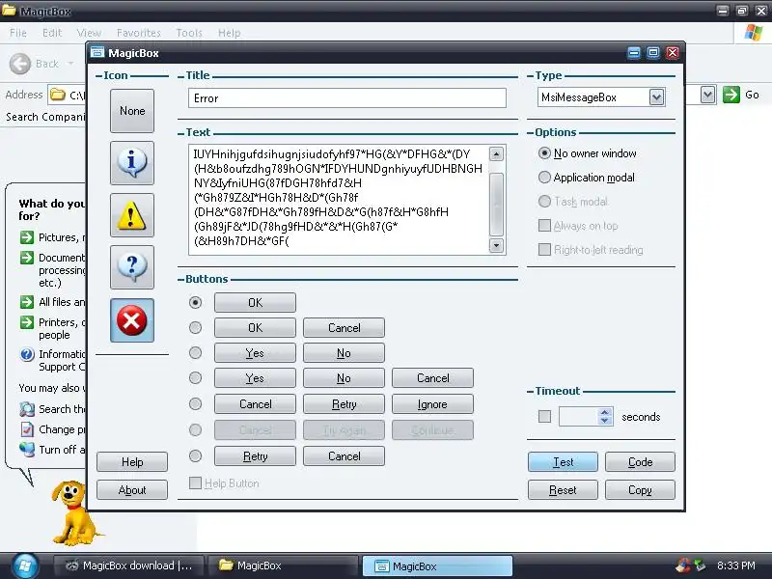Click the Help button in MagicBox dialog
The height and width of the screenshot is (579, 772).
tap(132, 462)
